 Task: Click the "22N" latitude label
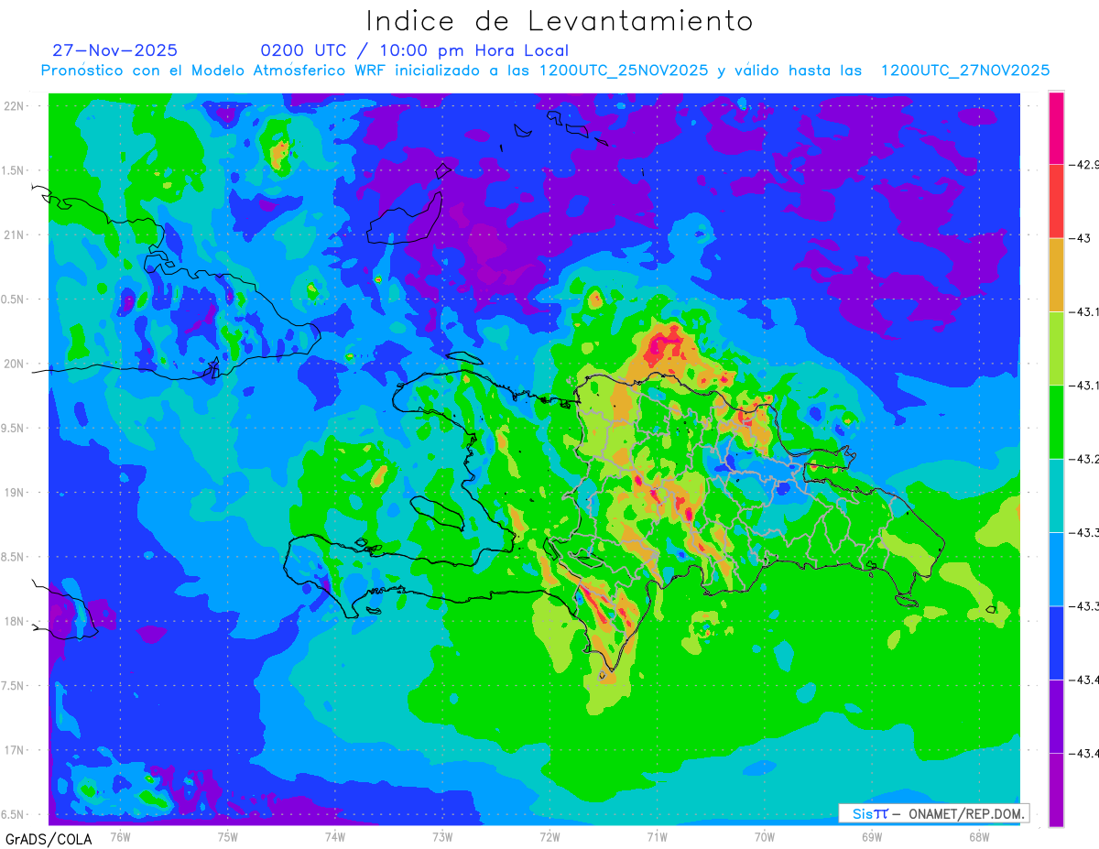[x=15, y=106]
